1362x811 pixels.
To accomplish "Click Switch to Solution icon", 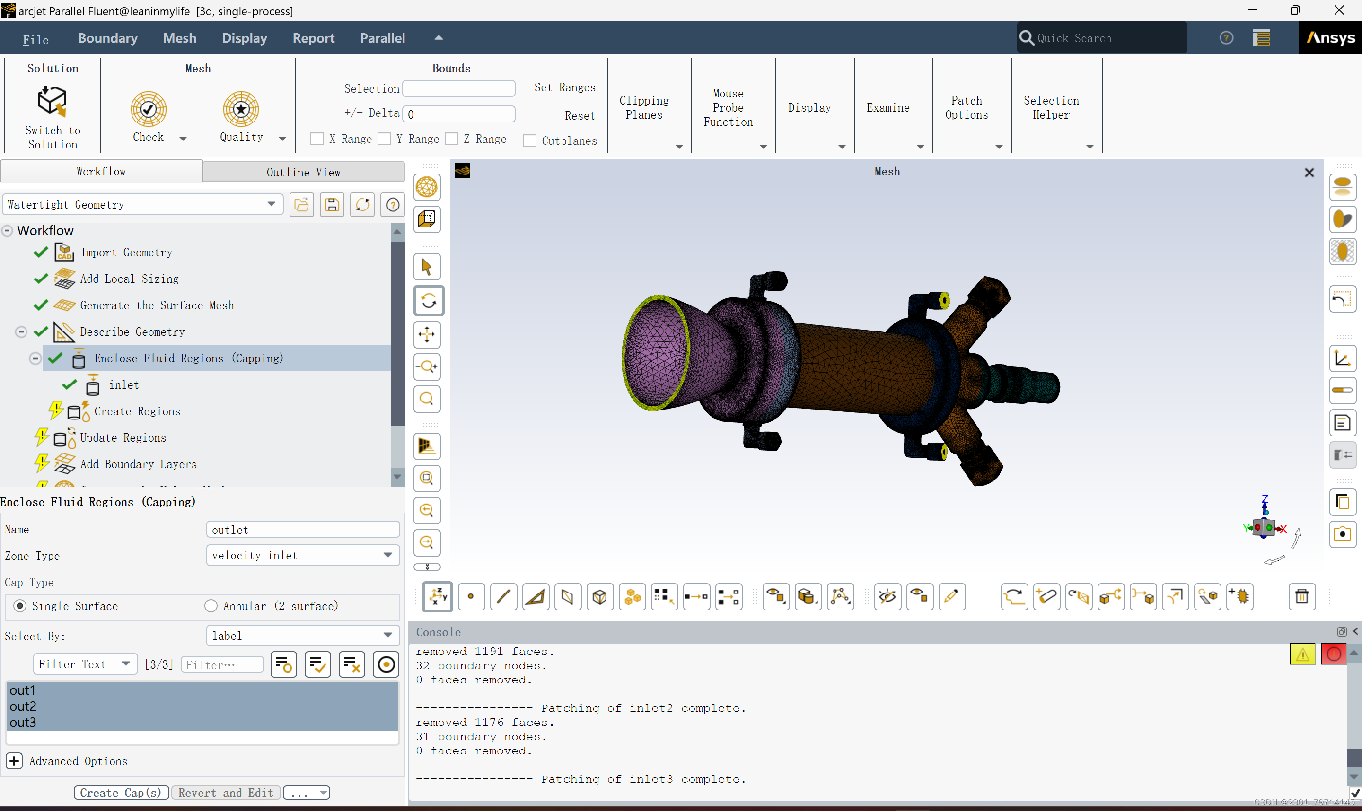I will (53, 101).
